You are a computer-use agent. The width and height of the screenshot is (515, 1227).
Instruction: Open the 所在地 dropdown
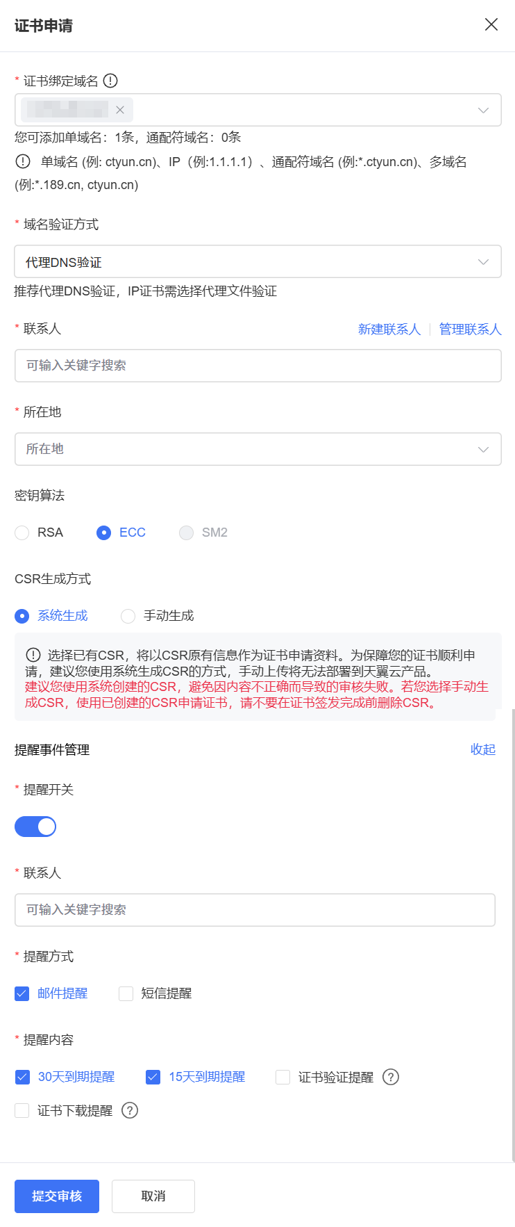(257, 449)
